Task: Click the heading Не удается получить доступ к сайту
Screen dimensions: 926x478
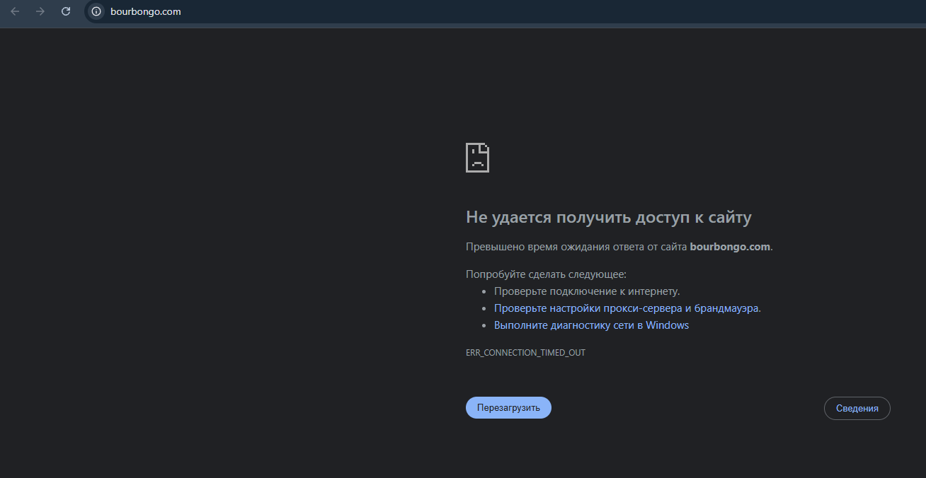Action: [x=609, y=217]
